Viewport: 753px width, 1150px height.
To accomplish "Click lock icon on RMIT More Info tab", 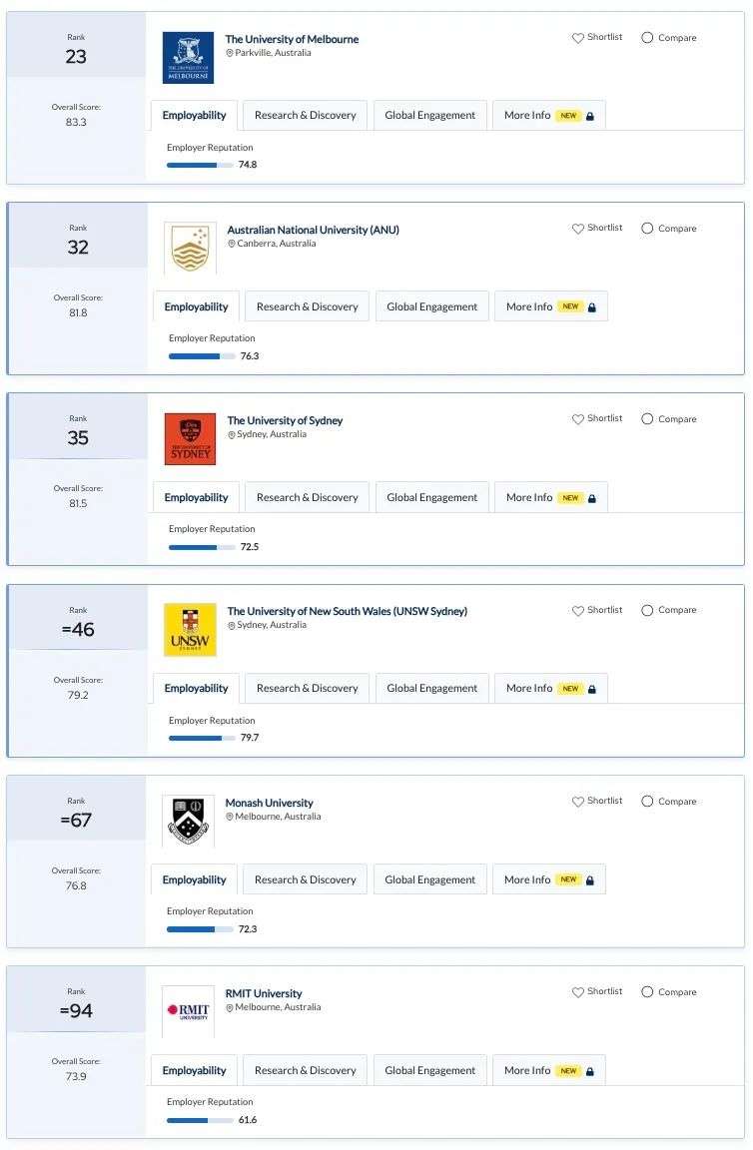I will [x=590, y=1071].
